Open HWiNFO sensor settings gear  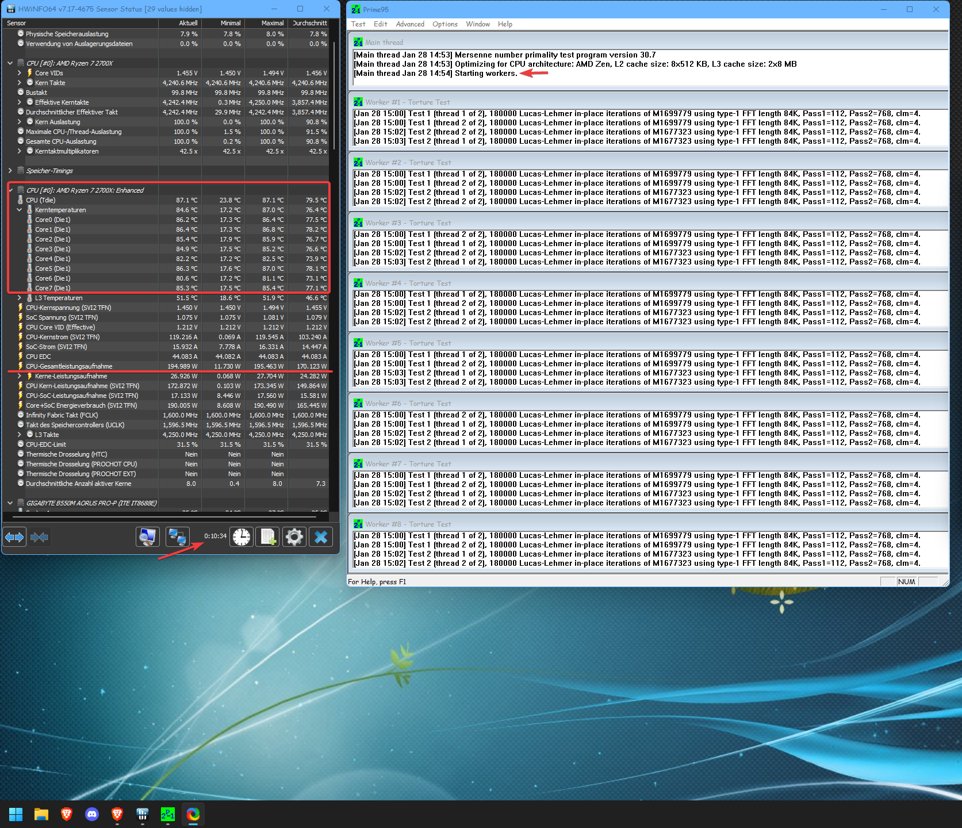point(294,537)
